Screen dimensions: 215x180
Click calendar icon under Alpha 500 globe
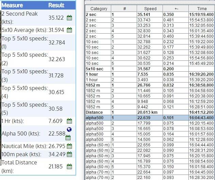[68, 137]
